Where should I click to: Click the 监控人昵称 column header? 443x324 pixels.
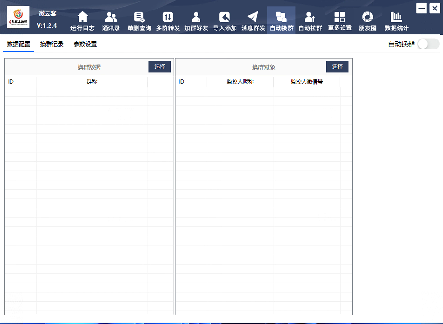[240, 82]
